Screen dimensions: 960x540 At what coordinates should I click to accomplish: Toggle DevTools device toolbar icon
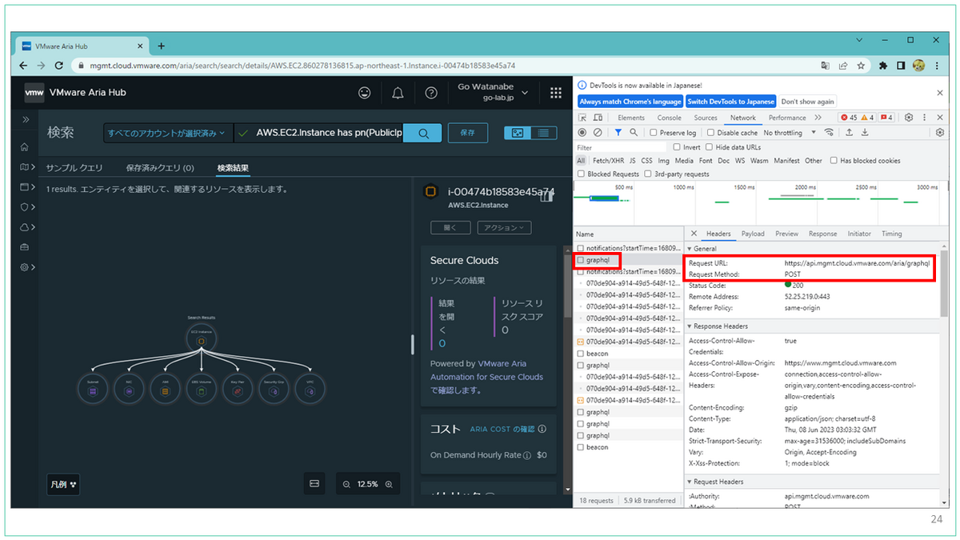coord(598,118)
